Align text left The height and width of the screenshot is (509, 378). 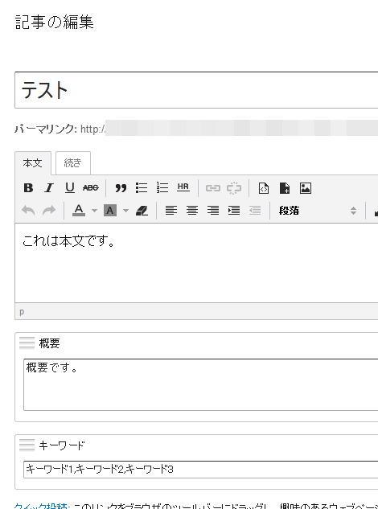coord(171,211)
